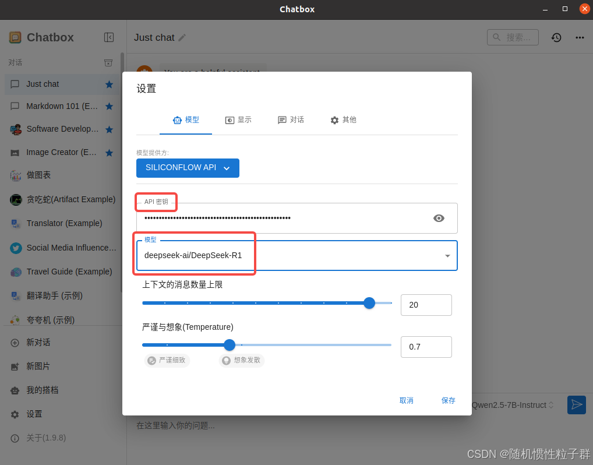Screen dimensions: 593x465
Task: Click the archive conversations icon beside 对话
Action: 108,63
